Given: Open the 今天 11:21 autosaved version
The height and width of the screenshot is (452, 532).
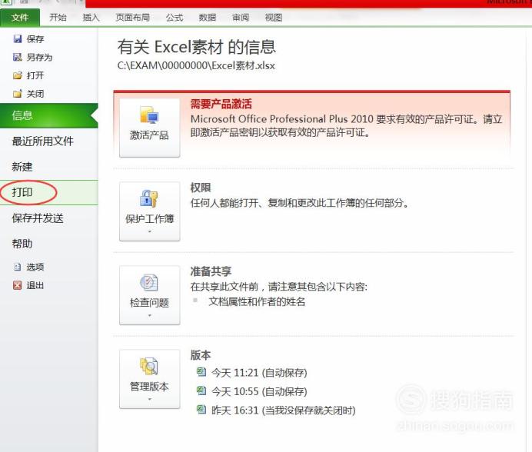Looking at the screenshot, I should [259, 373].
